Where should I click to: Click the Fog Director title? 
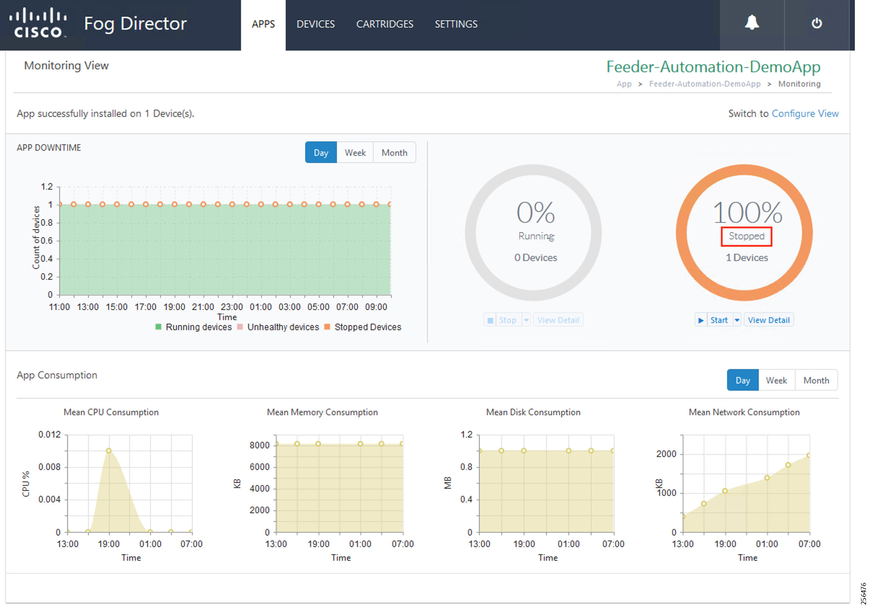tap(135, 24)
